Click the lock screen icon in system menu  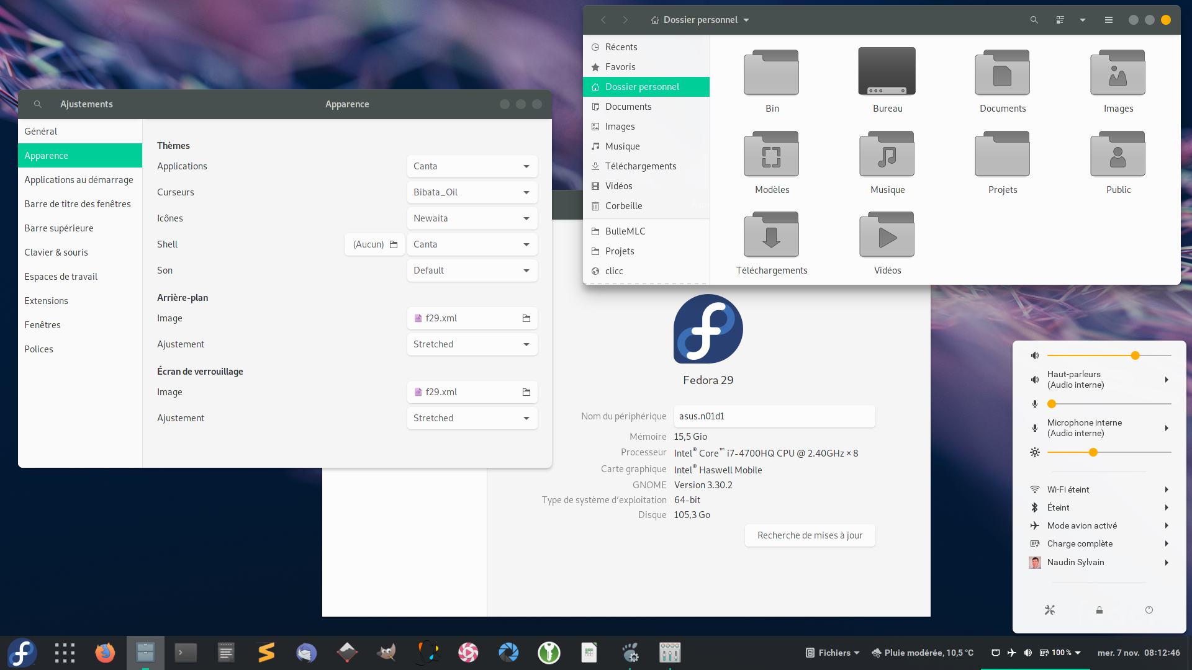tap(1099, 610)
